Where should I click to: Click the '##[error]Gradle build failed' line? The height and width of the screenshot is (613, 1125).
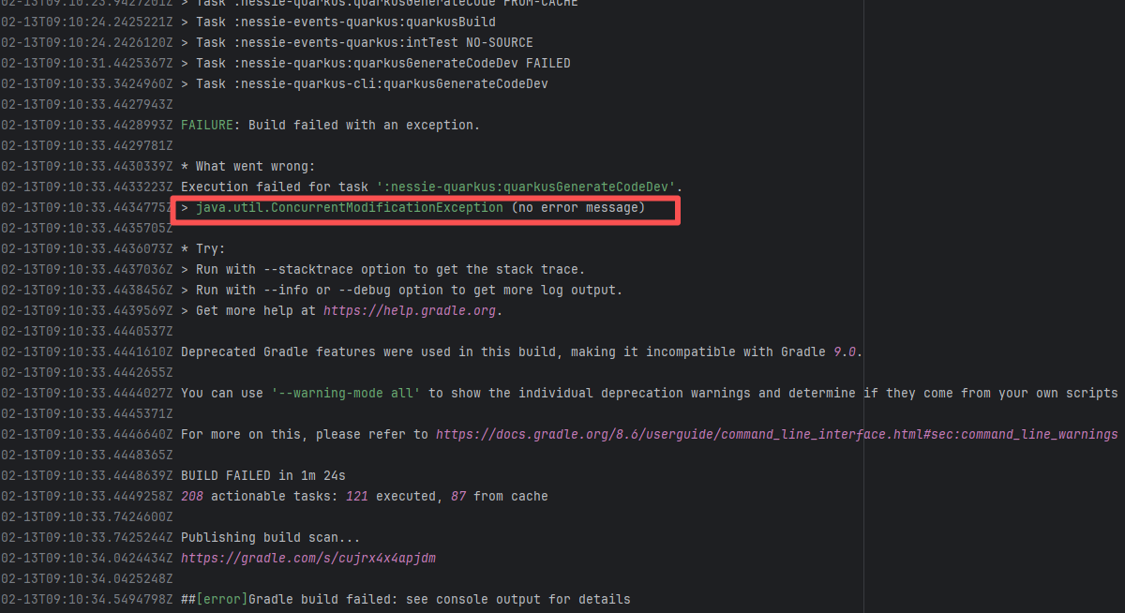click(x=405, y=599)
